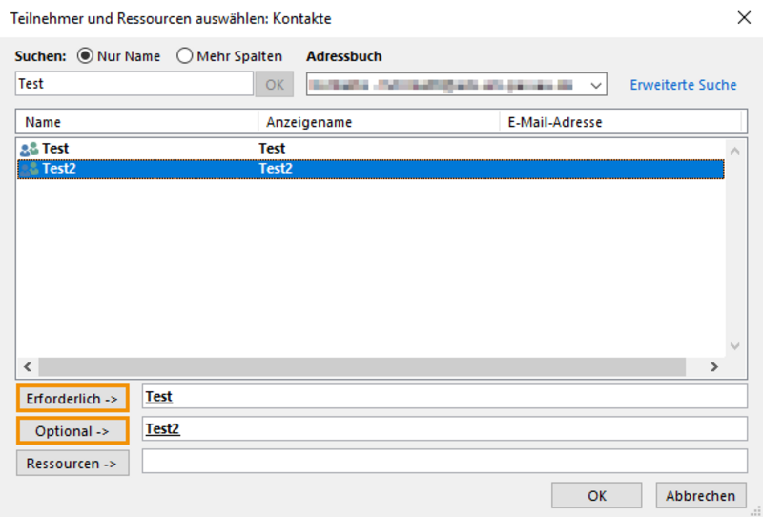Image resolution: width=763 pixels, height=517 pixels.
Task: Open the Erweiterte Suche link
Action: (x=683, y=85)
